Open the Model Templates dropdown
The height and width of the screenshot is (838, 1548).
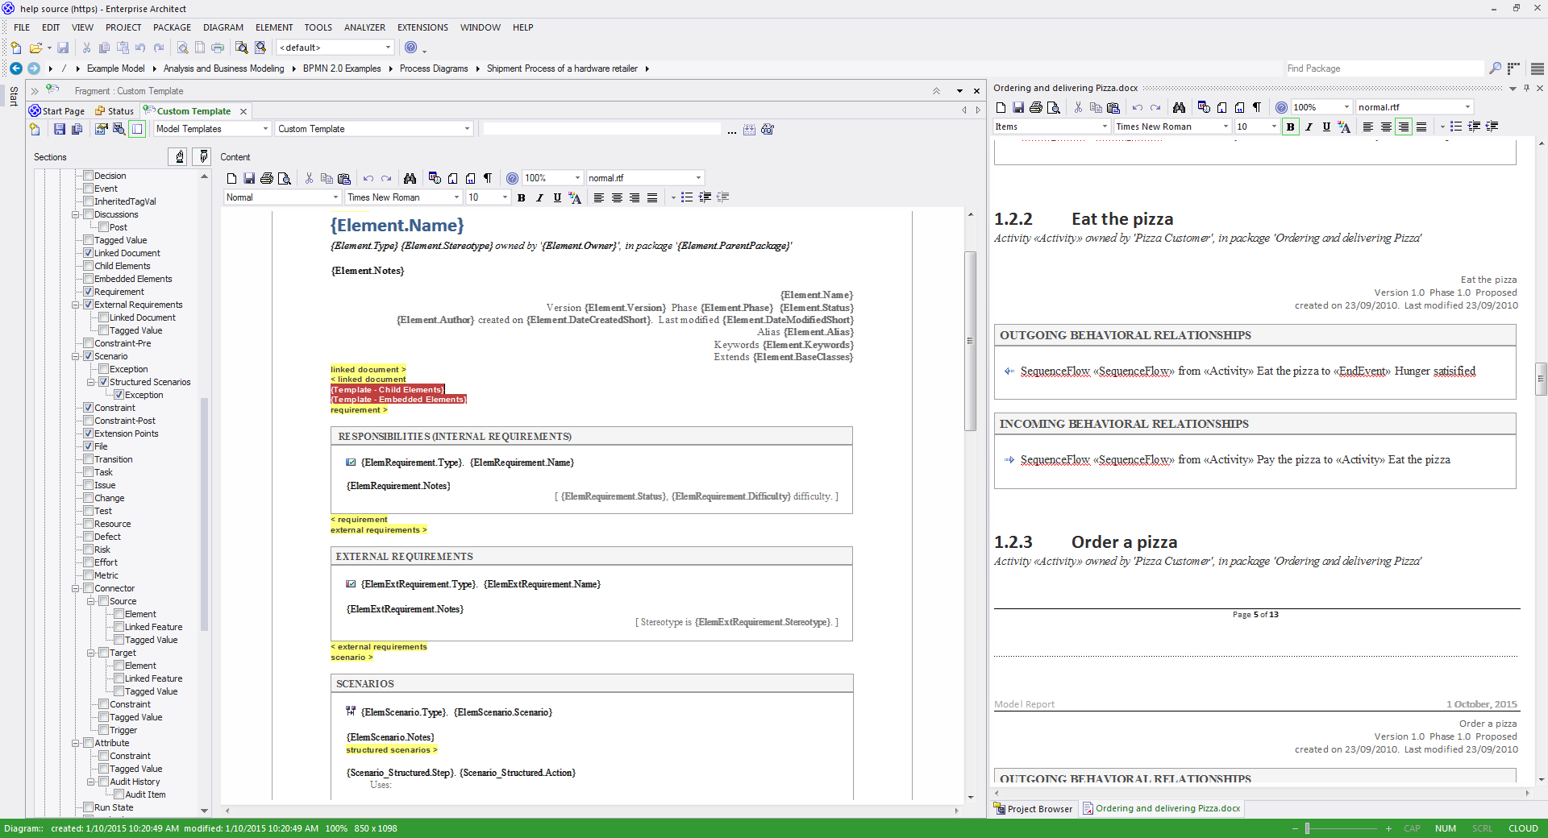click(265, 129)
